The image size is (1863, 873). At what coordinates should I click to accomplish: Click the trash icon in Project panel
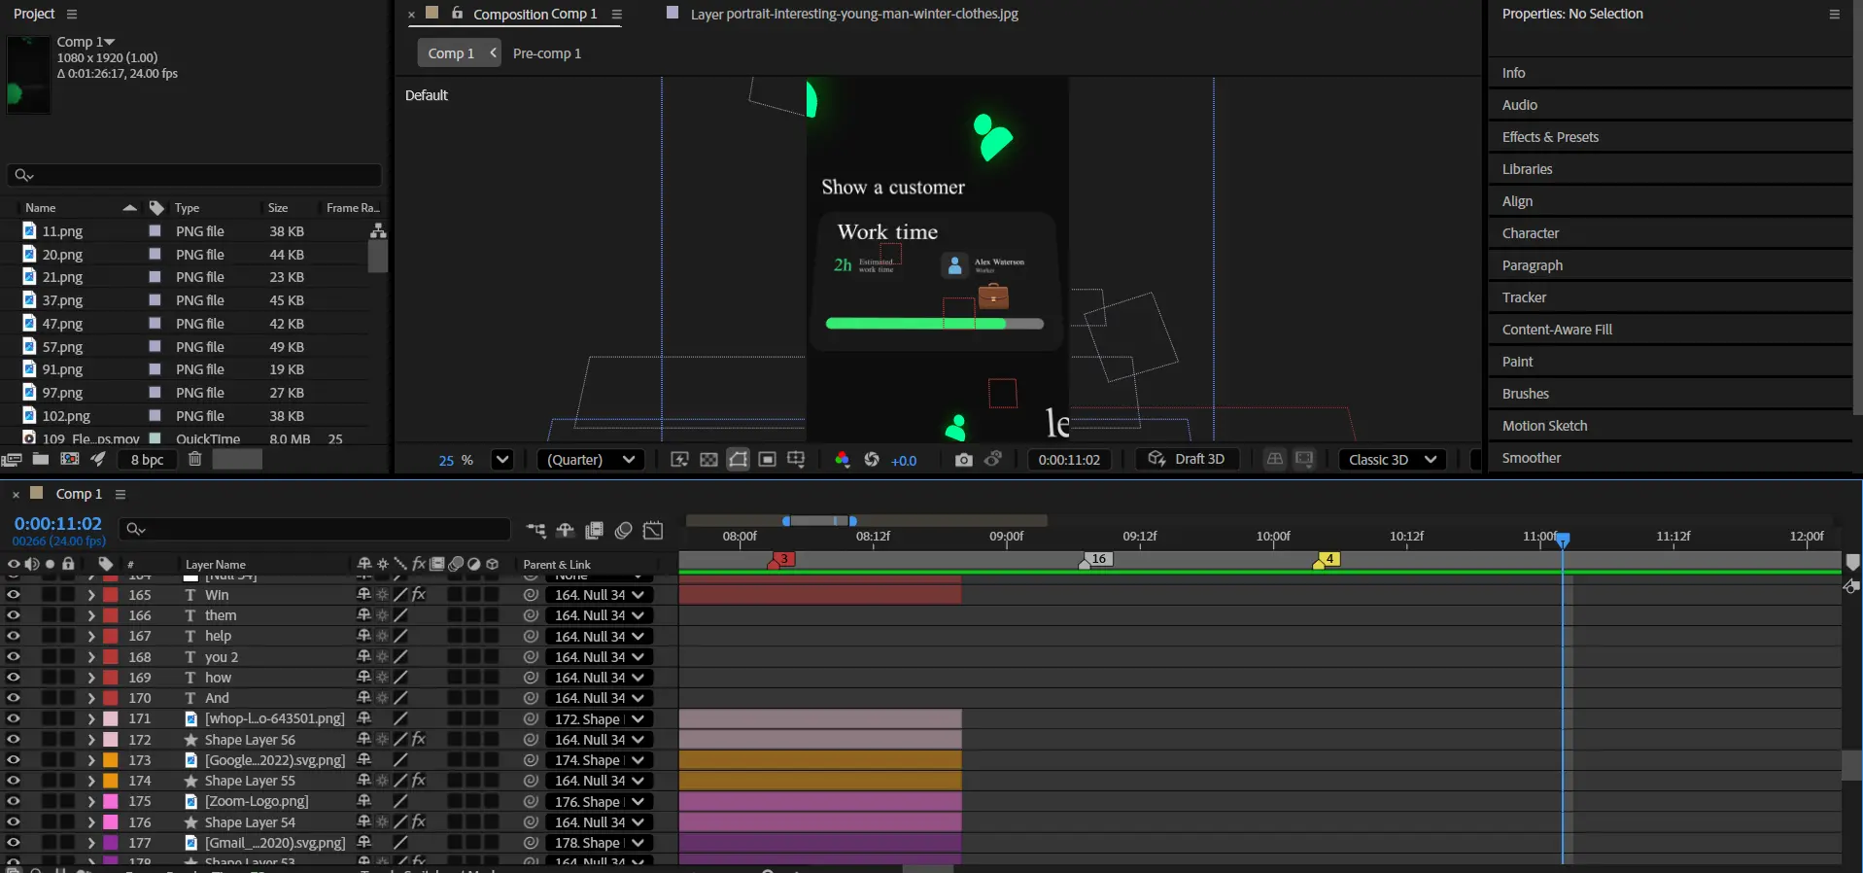tap(194, 460)
